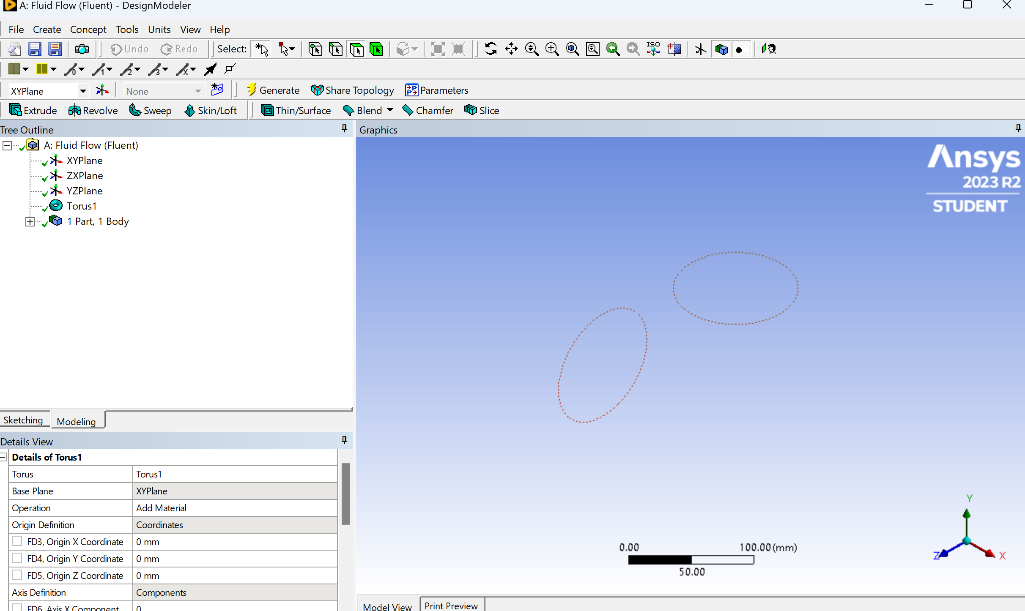1025x611 pixels.
Task: Collapse the A: Fluid Flow (Fluent) root node
Action: [7, 145]
